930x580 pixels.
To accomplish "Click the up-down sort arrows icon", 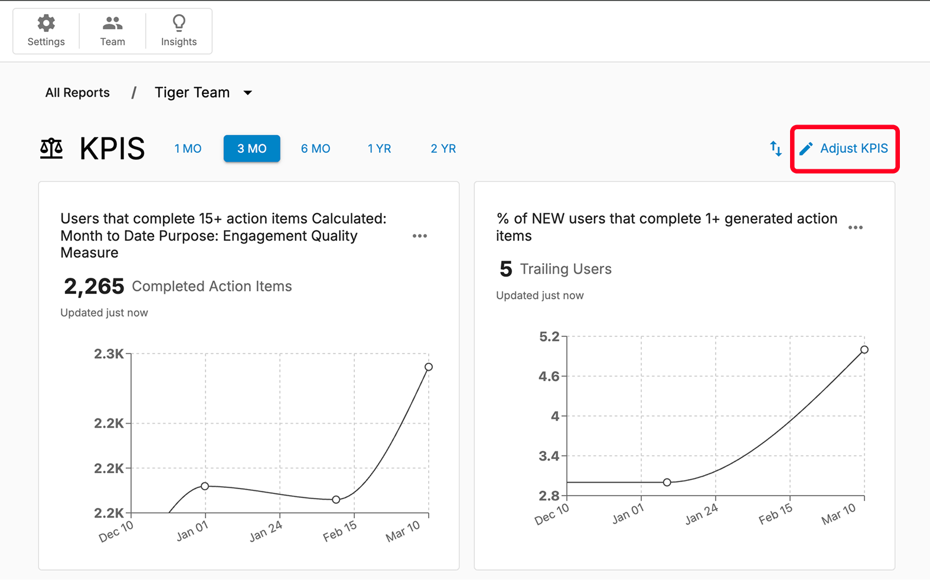I will [x=776, y=149].
